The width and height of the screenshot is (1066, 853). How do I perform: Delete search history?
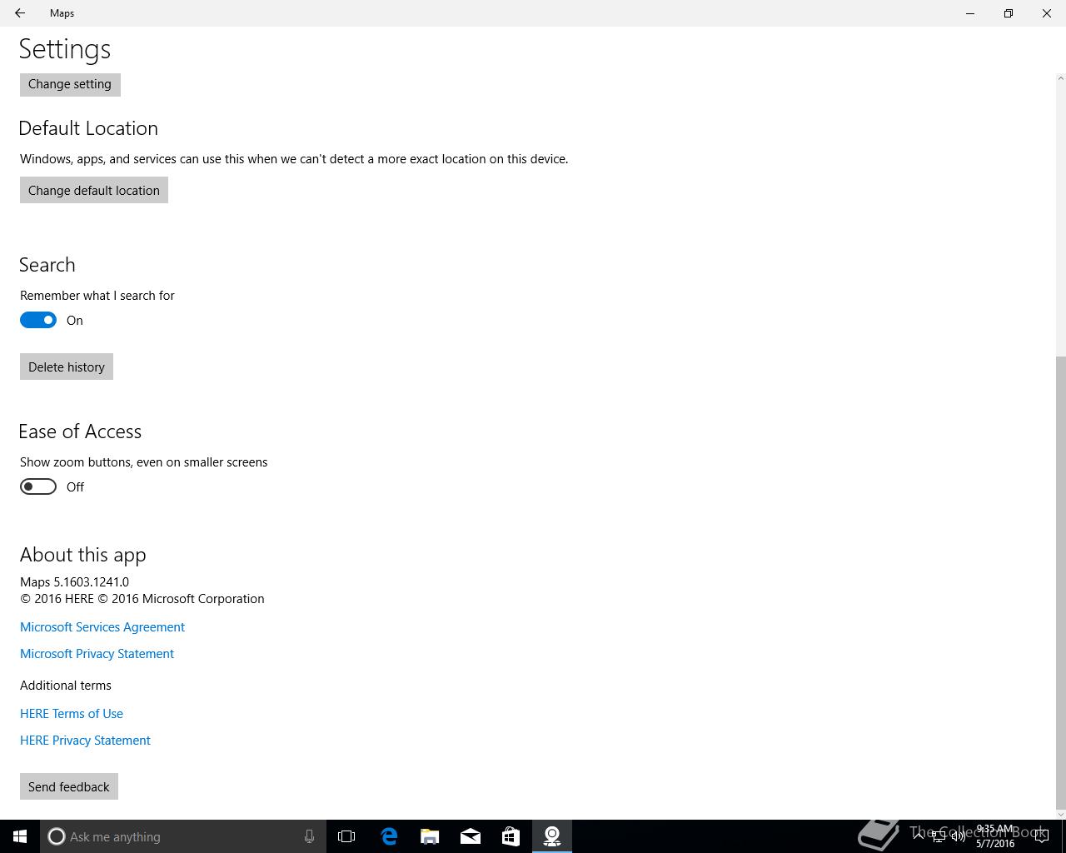click(67, 367)
